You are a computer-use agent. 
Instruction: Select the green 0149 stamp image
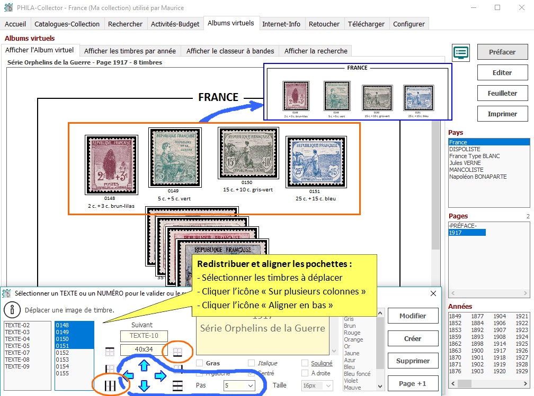(x=175, y=158)
